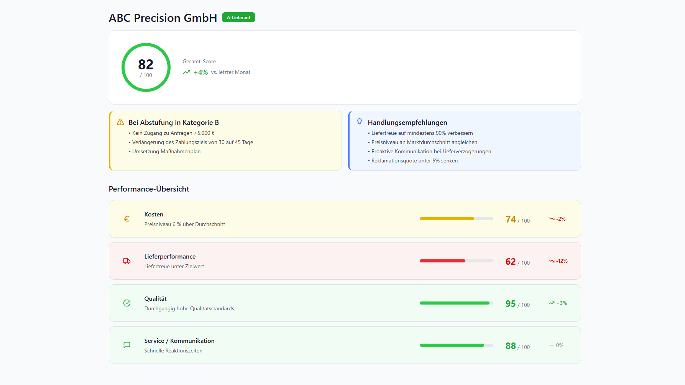
Task: Click the Performance-Übersicht section heading
Action: [x=149, y=189]
